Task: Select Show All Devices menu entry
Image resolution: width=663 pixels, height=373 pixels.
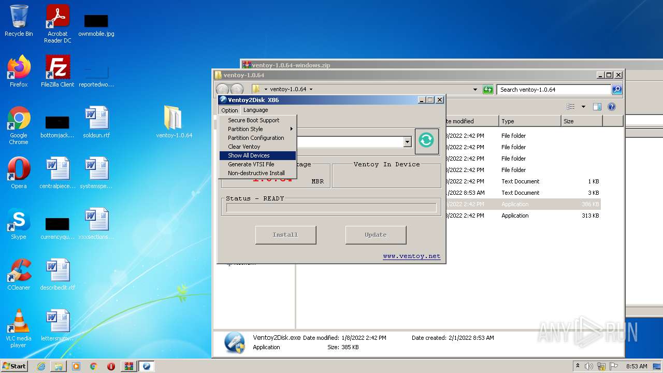Action: [257, 155]
